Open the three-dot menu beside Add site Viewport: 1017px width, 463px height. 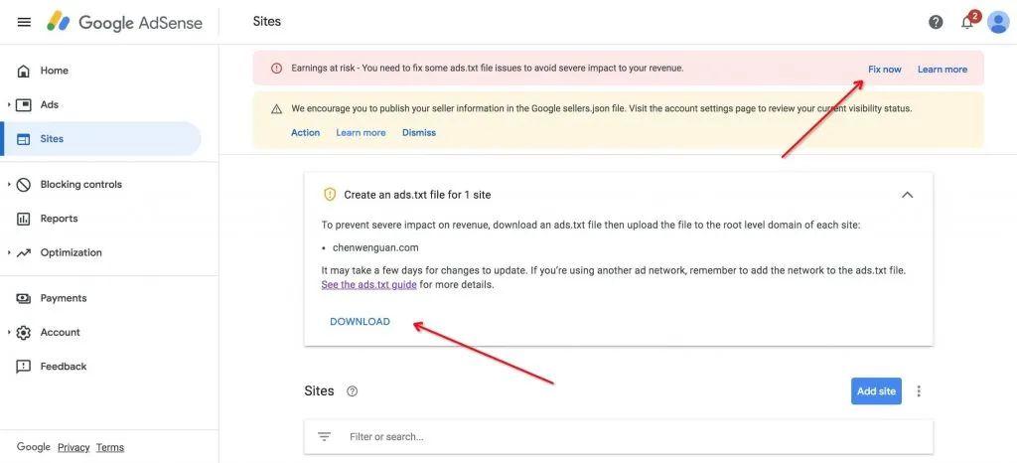[x=919, y=391]
